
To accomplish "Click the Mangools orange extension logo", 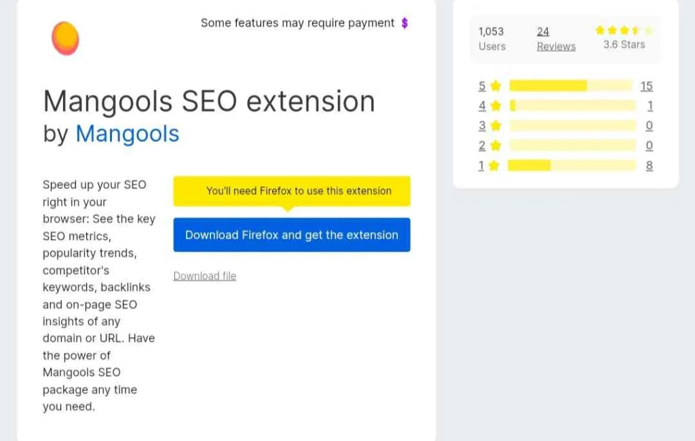I will point(65,38).
